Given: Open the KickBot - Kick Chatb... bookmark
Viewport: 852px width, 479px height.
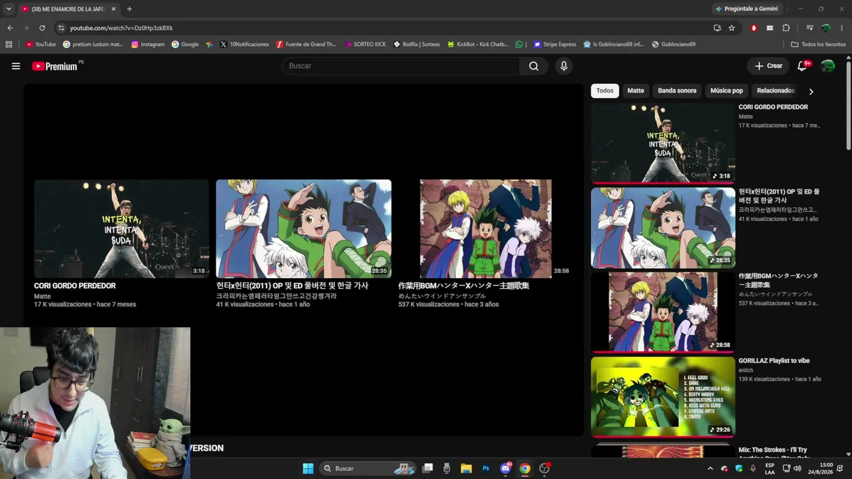Looking at the screenshot, I should 477,45.
